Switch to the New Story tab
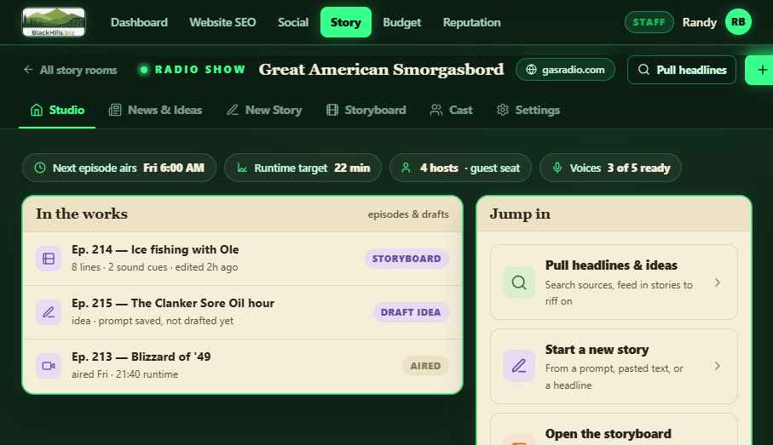 pyautogui.click(x=264, y=110)
